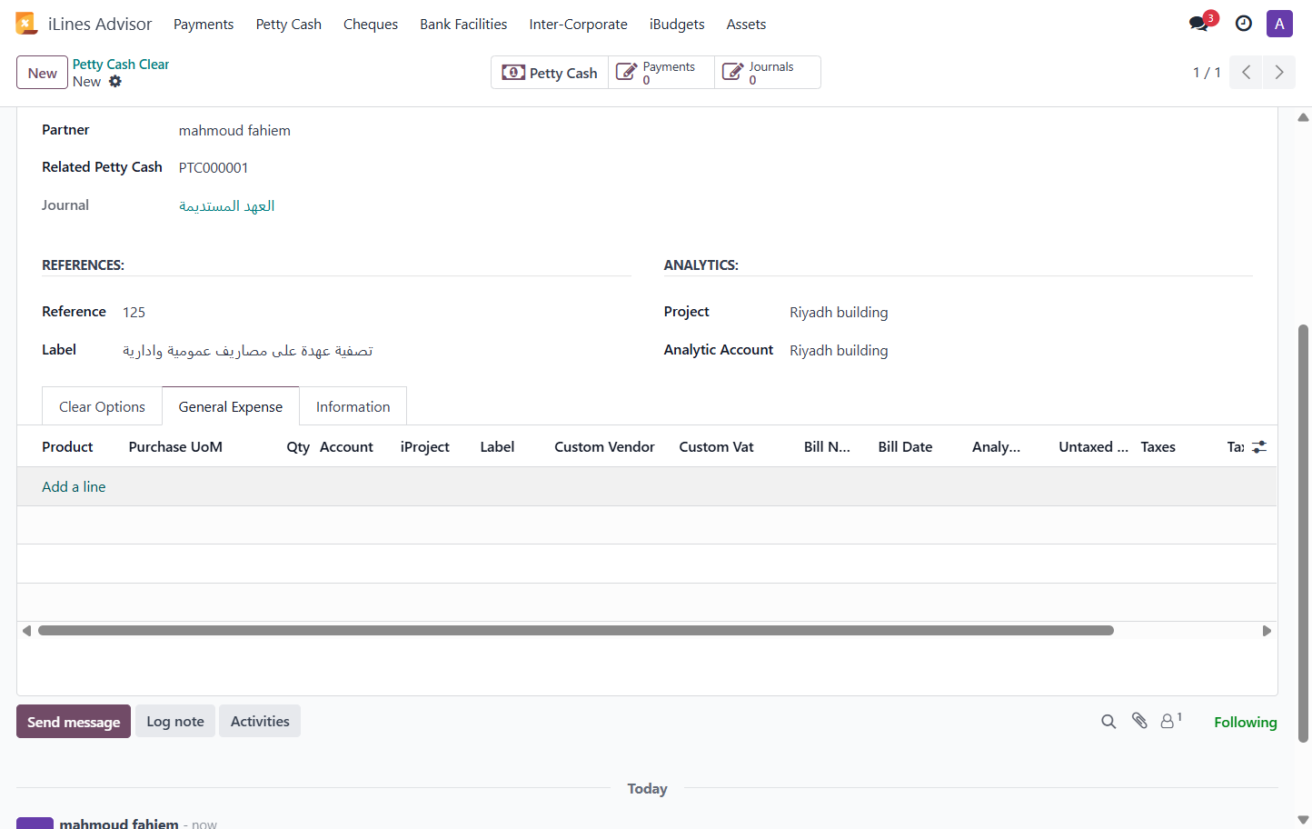Switch to the Information tab
1312x829 pixels.
353,406
